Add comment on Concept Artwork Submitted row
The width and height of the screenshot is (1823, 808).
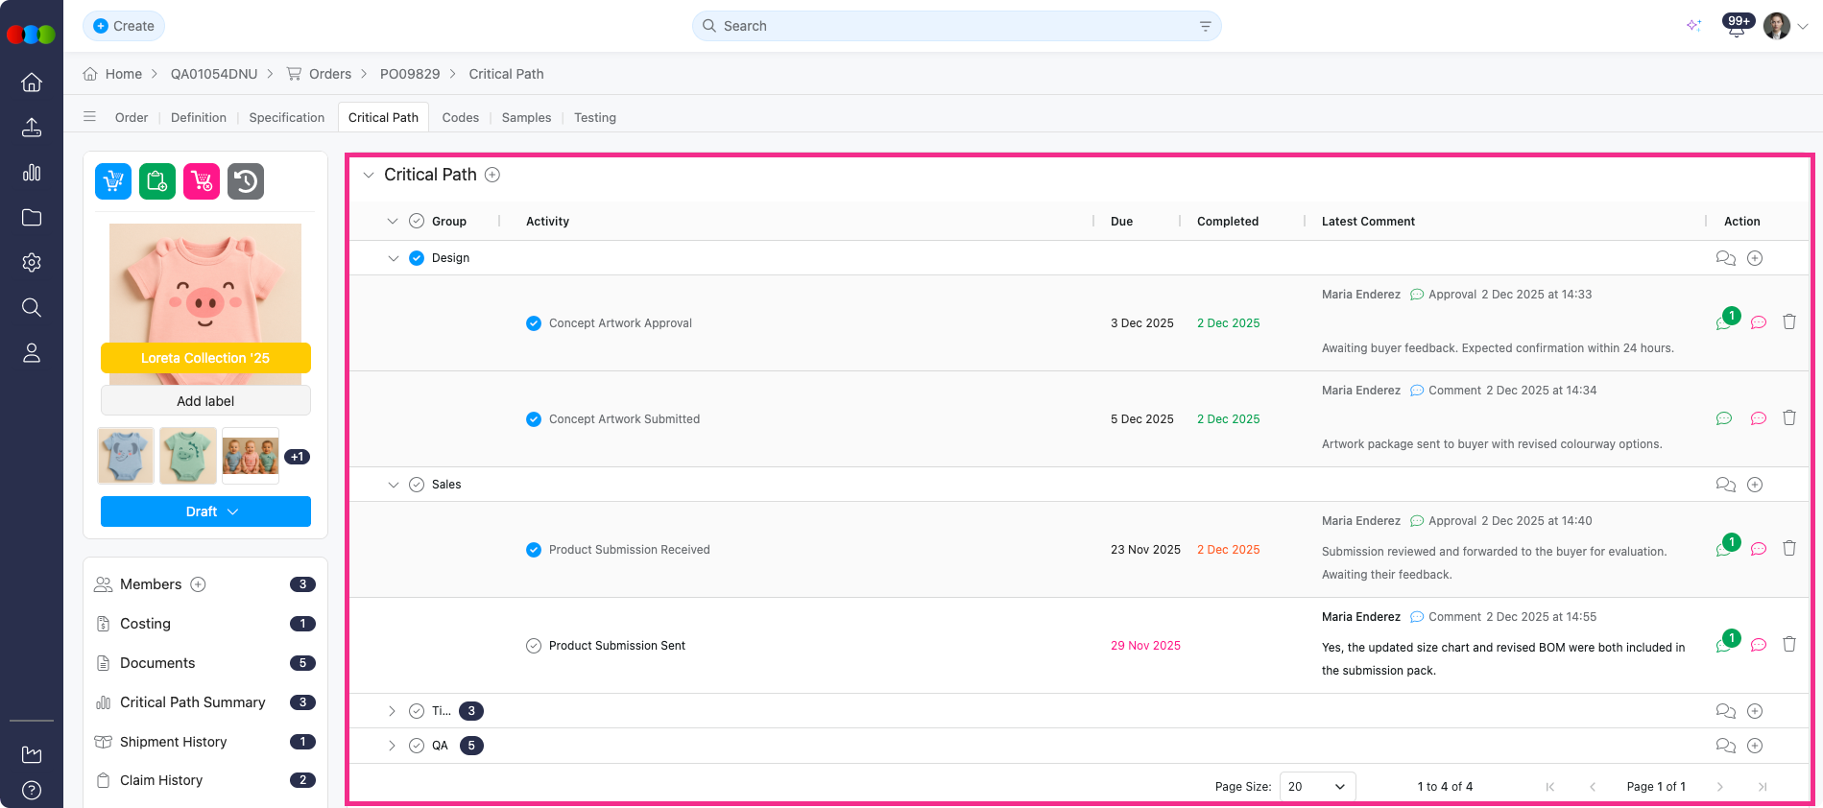click(1758, 418)
